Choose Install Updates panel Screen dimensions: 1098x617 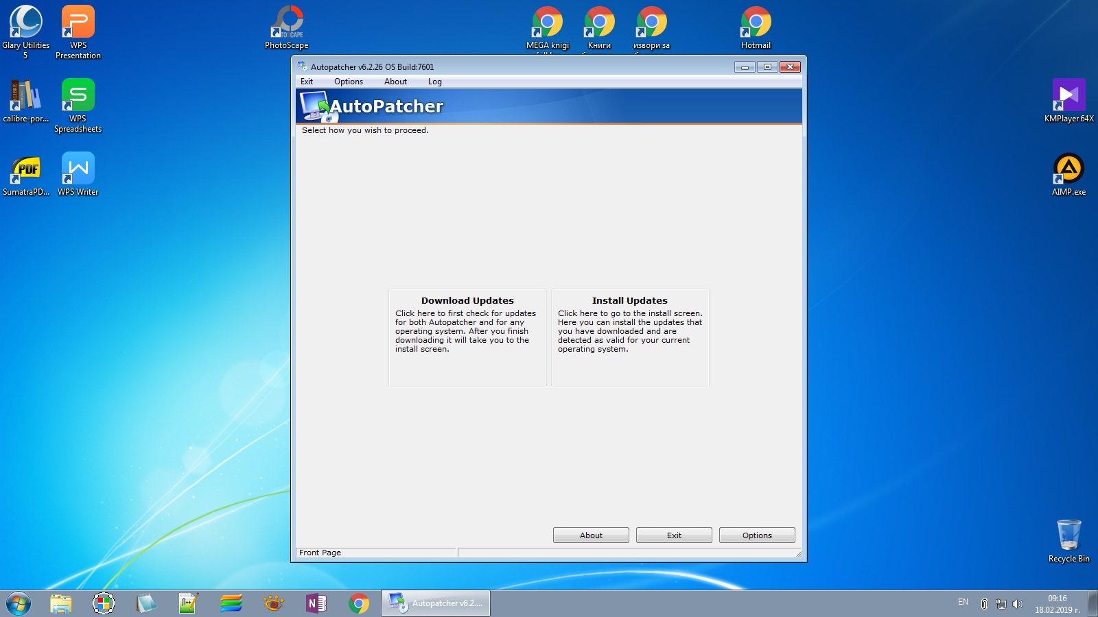click(630, 338)
